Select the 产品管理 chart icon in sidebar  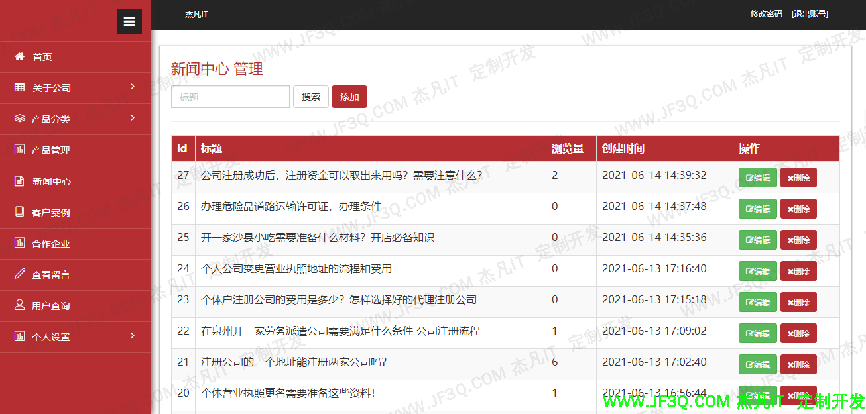20,150
